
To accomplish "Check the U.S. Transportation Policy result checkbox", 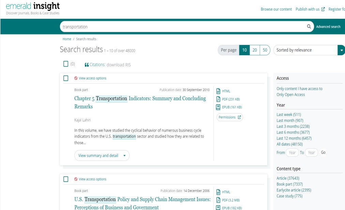I will point(66,179).
